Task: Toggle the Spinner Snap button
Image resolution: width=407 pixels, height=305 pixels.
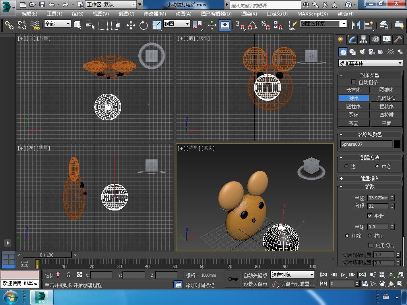Action: [278, 25]
